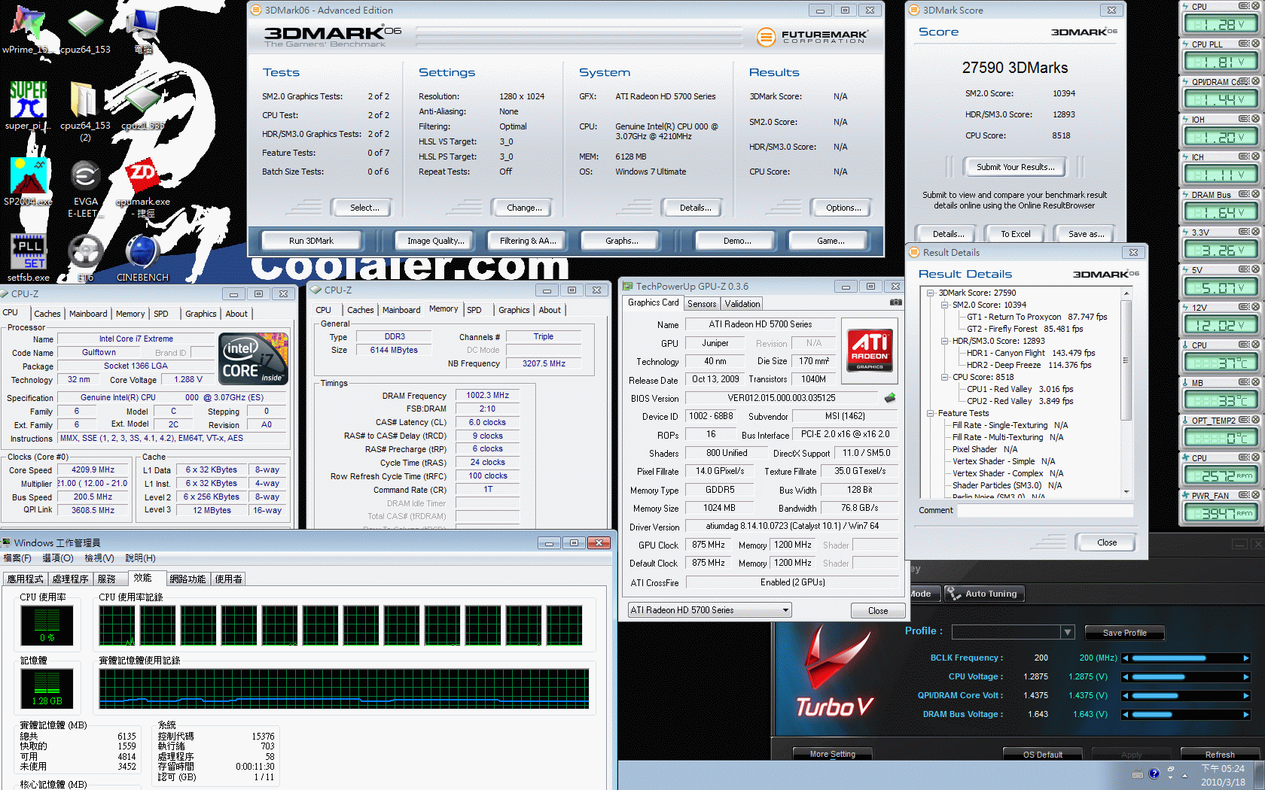1265x790 pixels.
Task: Open the Mainboard tab in the left CPU-Z window
Action: coord(88,314)
